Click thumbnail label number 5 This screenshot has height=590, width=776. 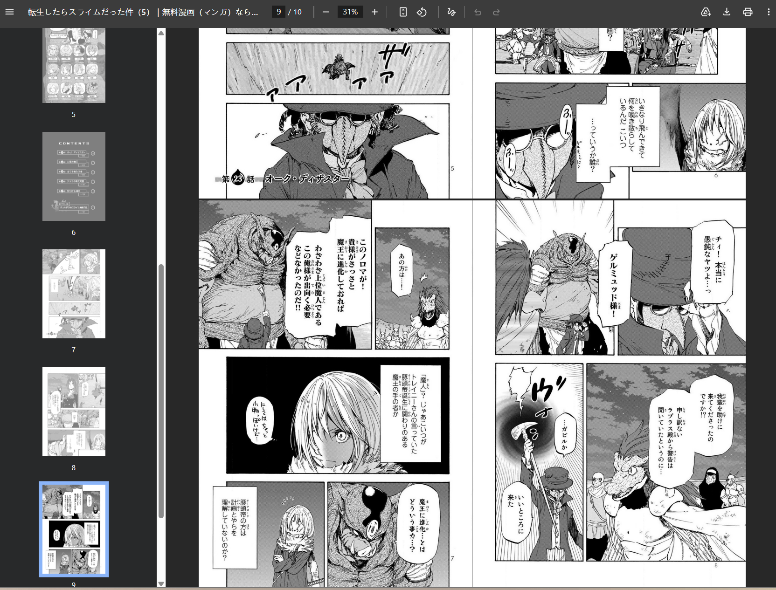click(x=73, y=114)
